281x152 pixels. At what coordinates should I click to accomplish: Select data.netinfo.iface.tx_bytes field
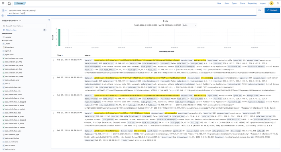[14, 116]
